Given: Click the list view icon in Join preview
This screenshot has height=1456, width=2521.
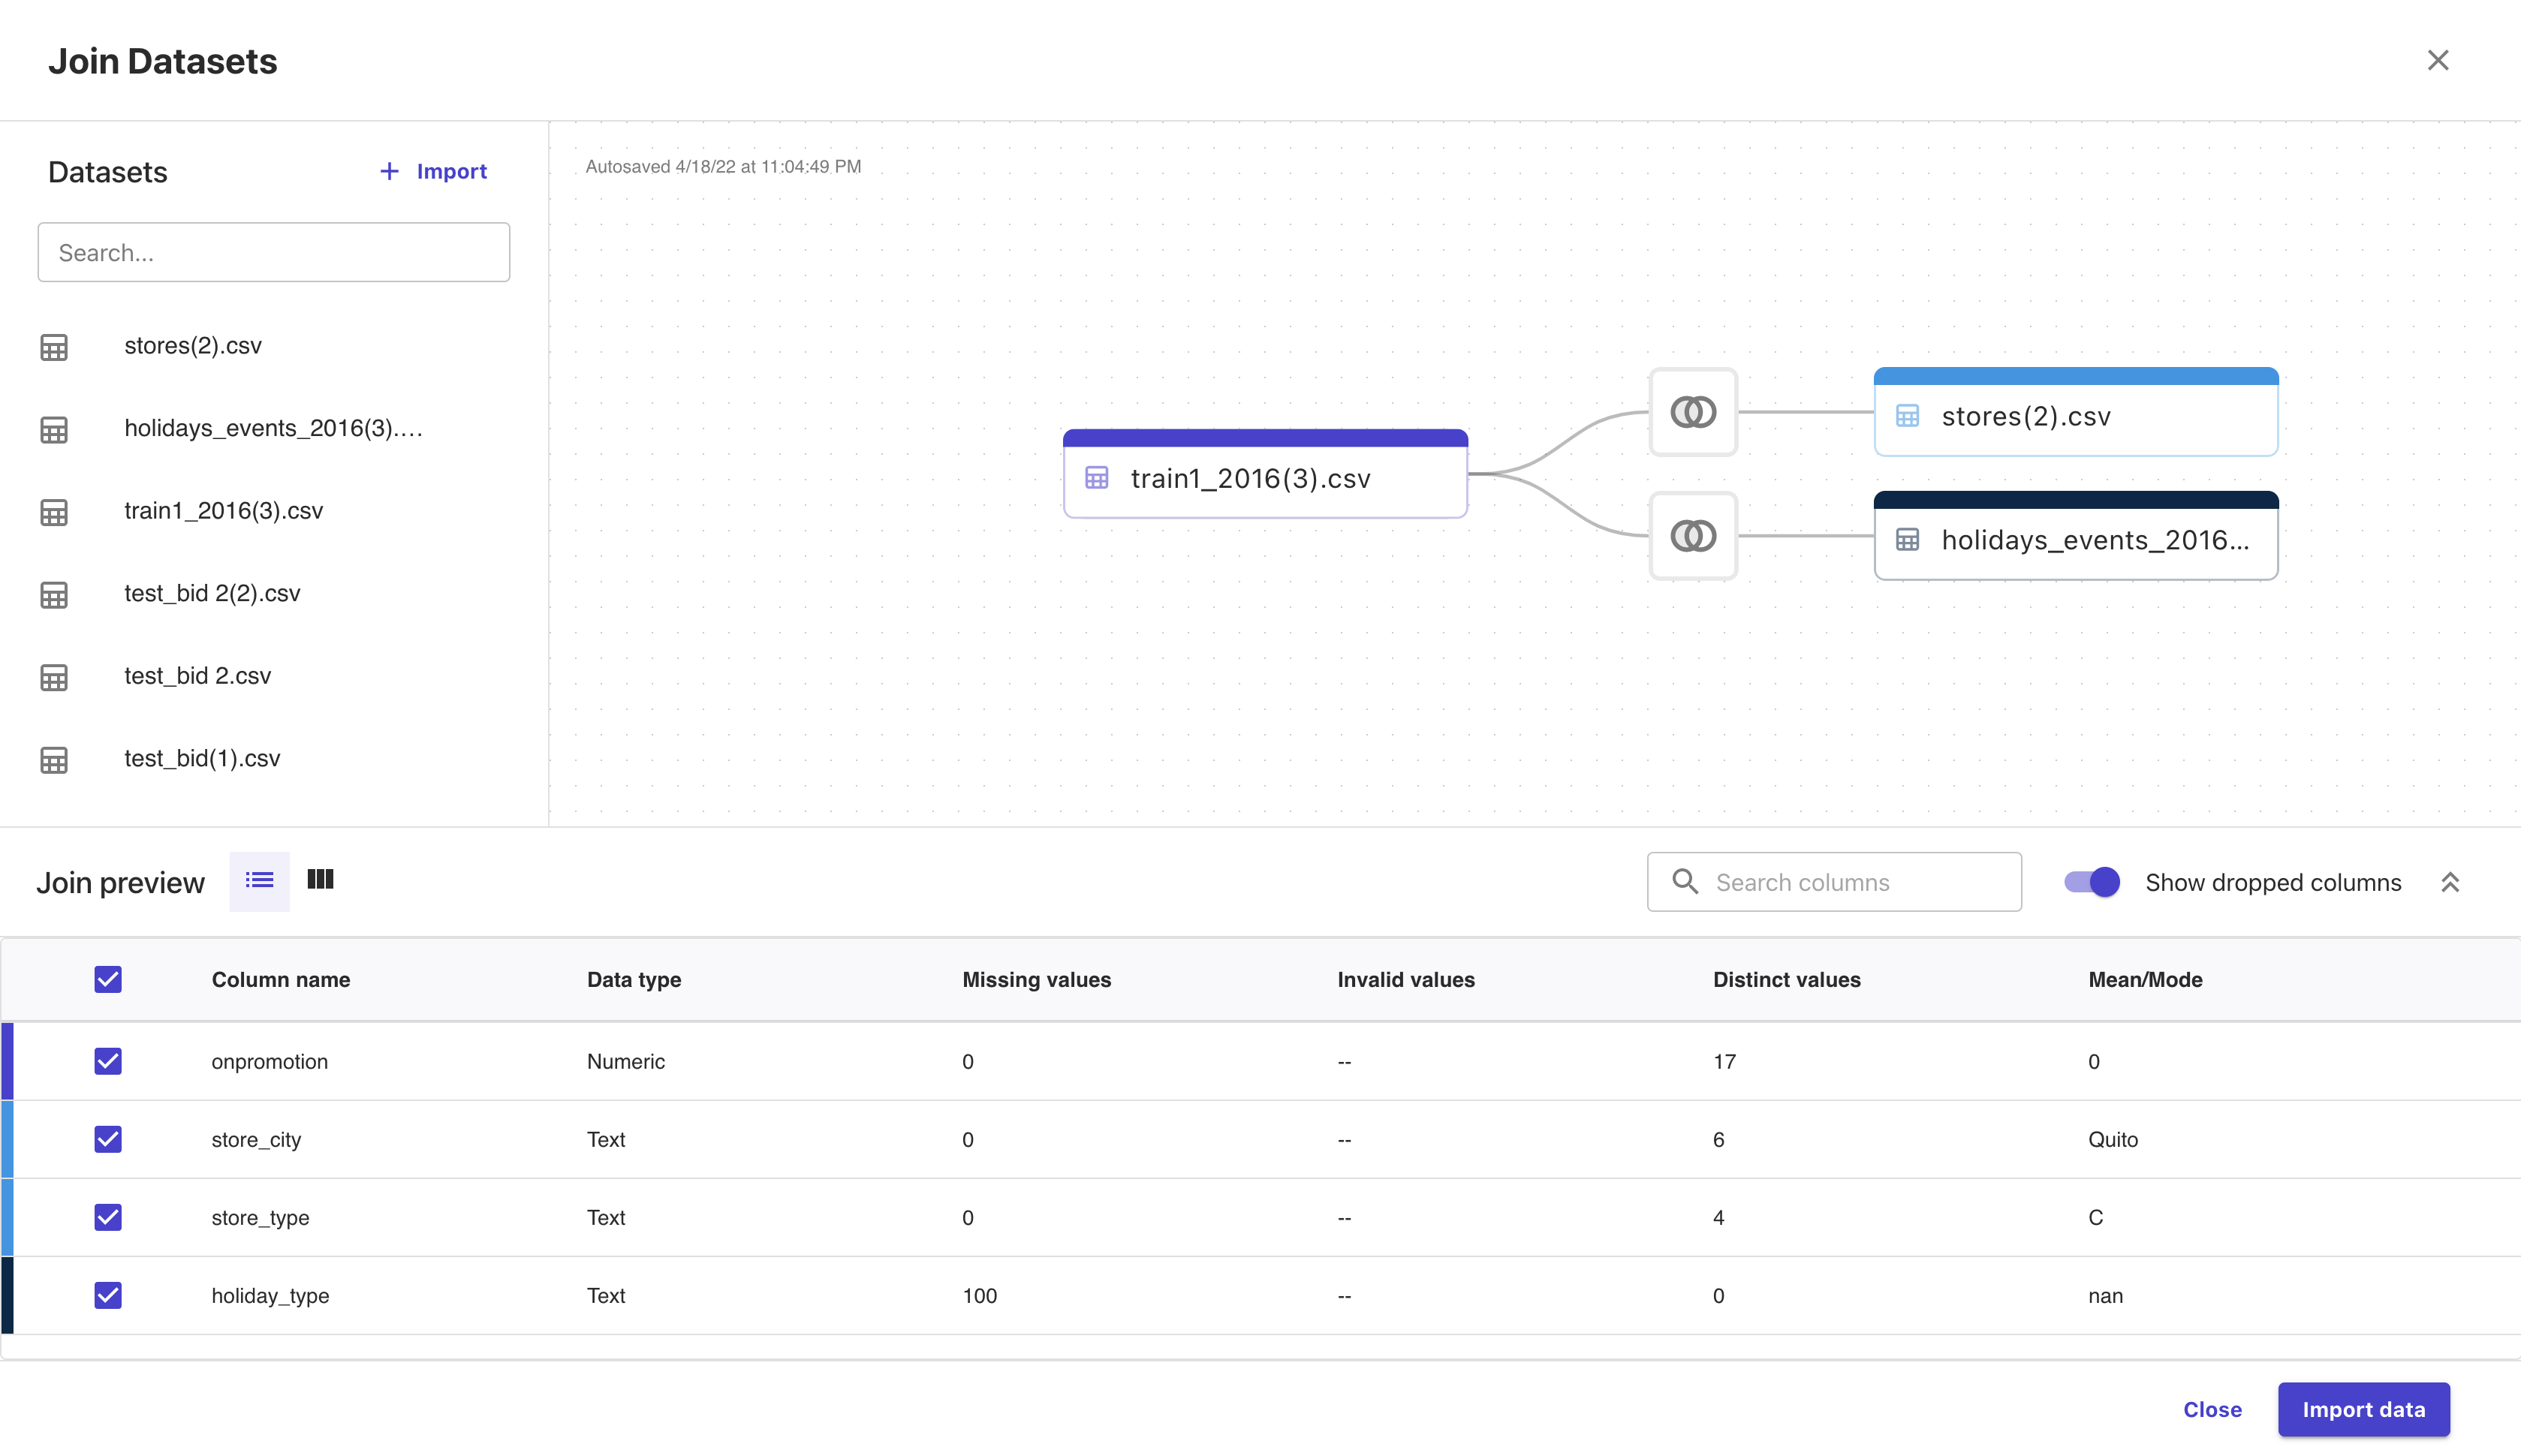Looking at the screenshot, I should [258, 880].
